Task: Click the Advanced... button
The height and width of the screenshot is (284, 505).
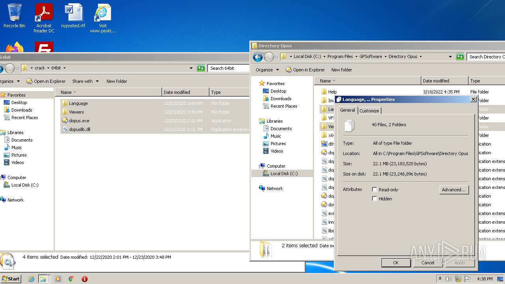Action: 454,190
